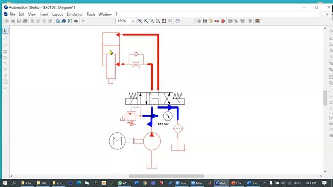Click the flow control check valve symbol
This screenshot has height=187, width=333.
(x=136, y=60)
